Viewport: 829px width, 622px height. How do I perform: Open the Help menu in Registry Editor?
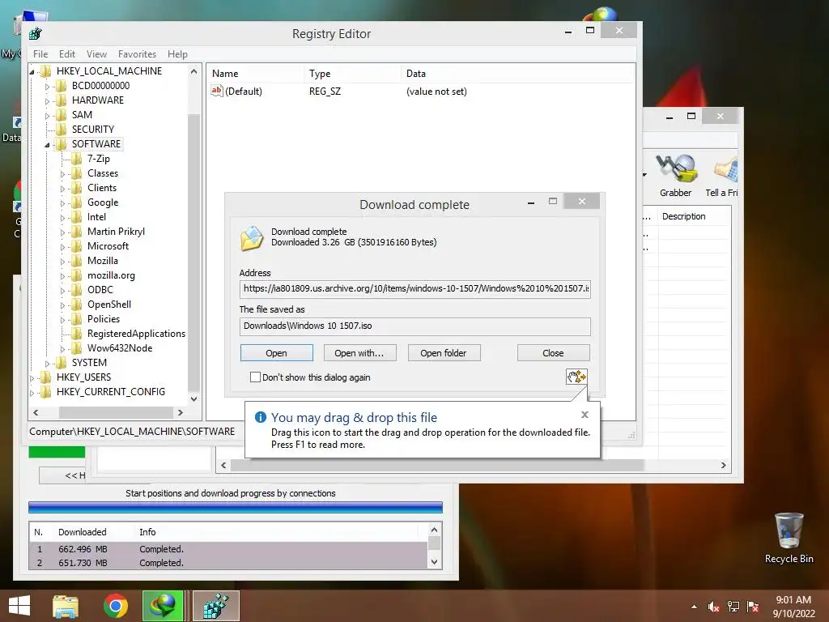pos(177,54)
